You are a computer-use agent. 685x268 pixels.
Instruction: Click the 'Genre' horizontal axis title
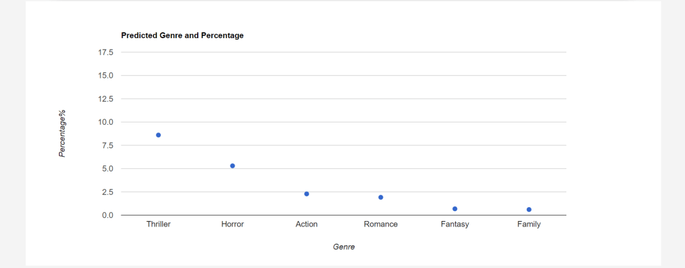(344, 247)
